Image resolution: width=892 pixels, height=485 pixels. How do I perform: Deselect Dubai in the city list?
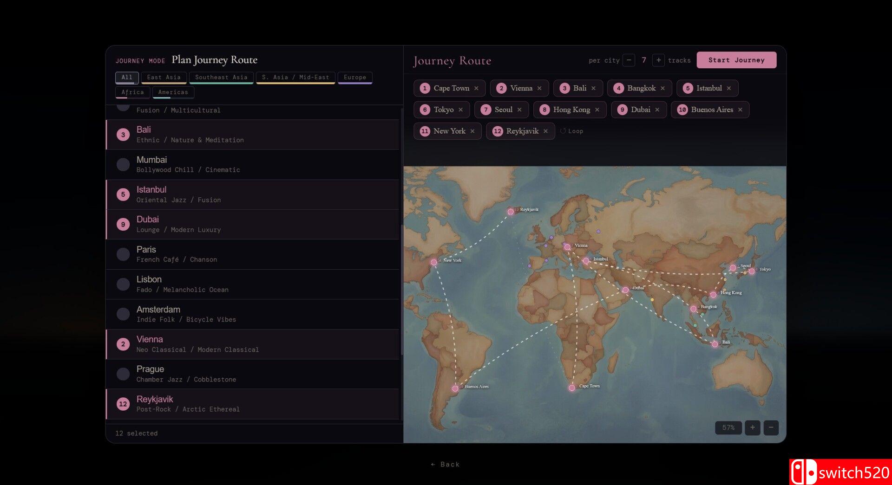[x=253, y=225]
